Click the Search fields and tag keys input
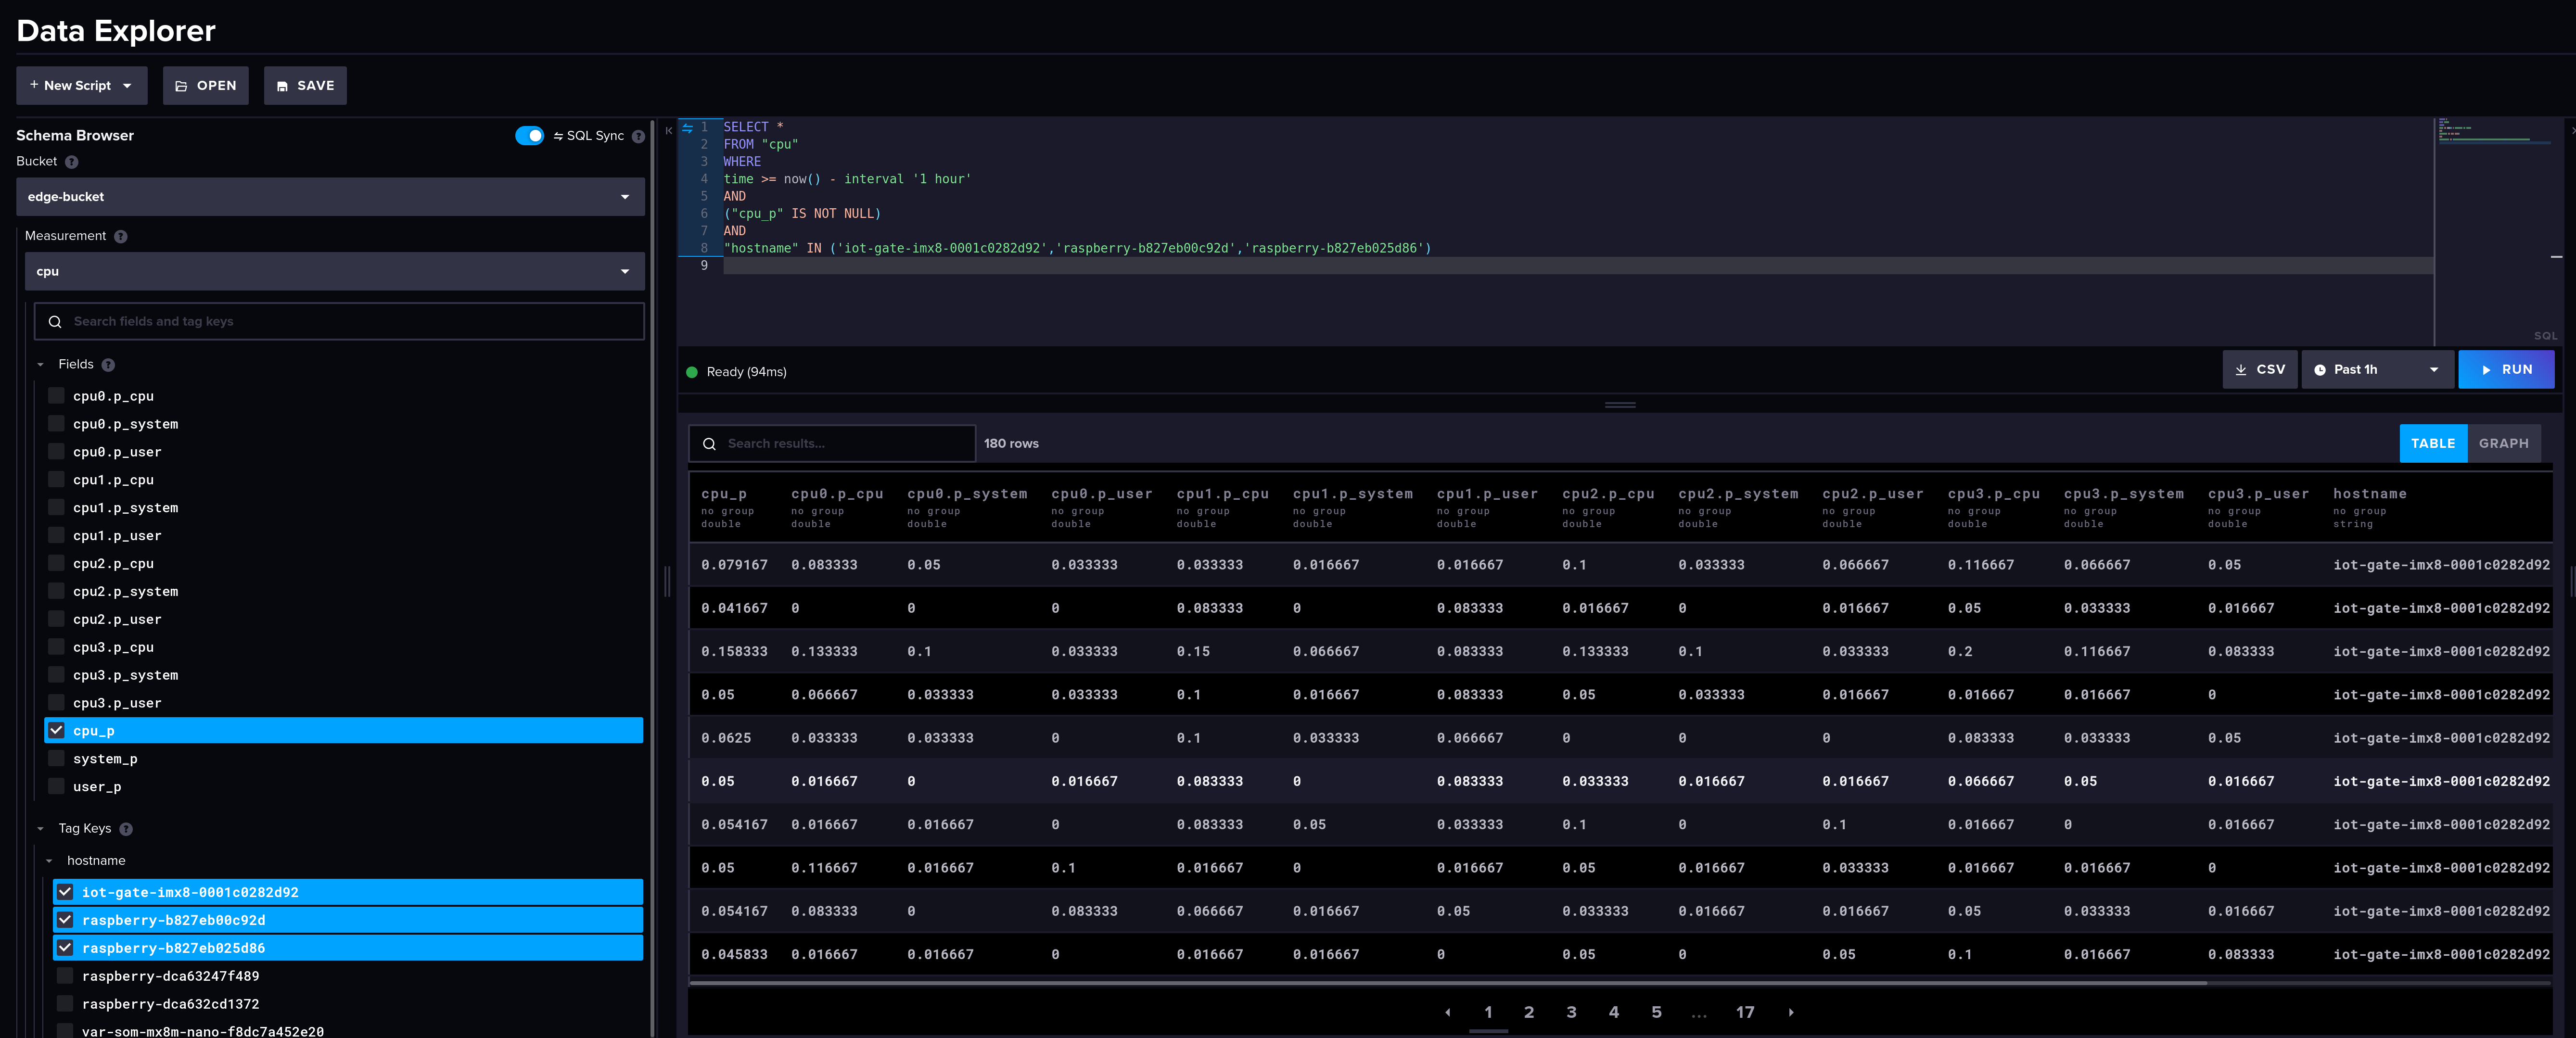Viewport: 2576px width, 1038px height. coord(339,322)
